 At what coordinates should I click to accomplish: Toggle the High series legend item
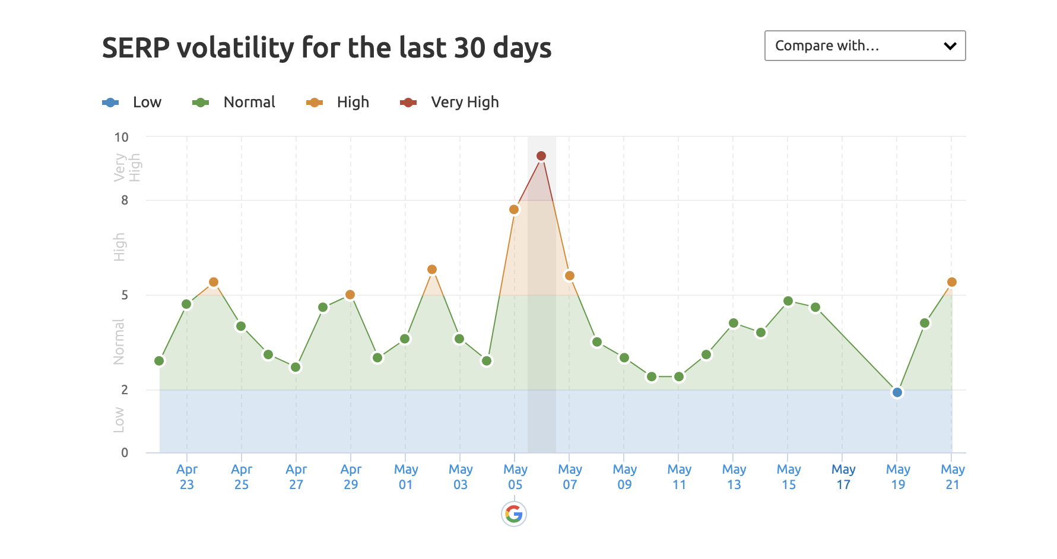coord(338,103)
